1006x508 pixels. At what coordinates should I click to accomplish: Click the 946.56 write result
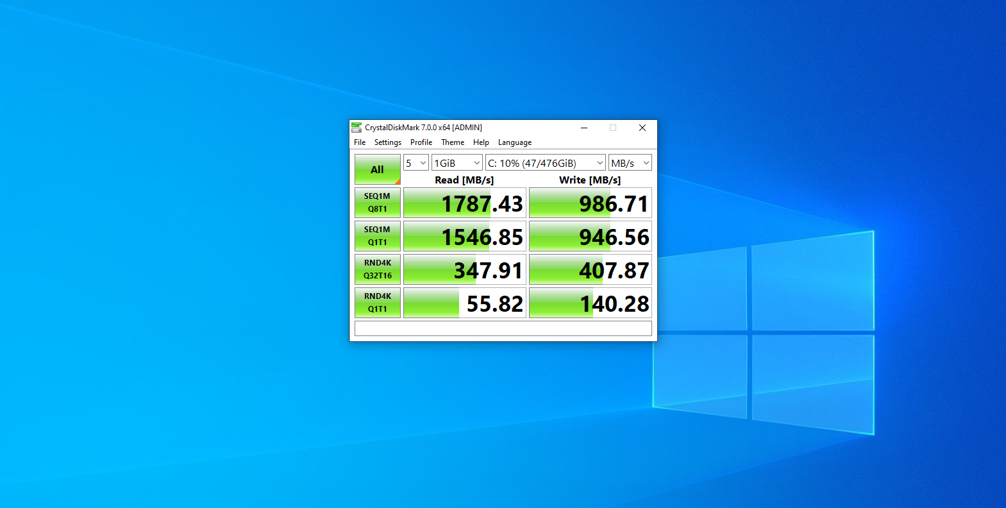coord(591,236)
